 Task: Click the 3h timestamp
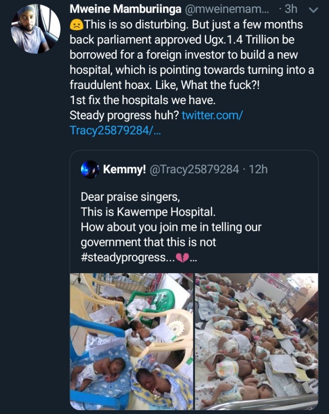pos(291,9)
